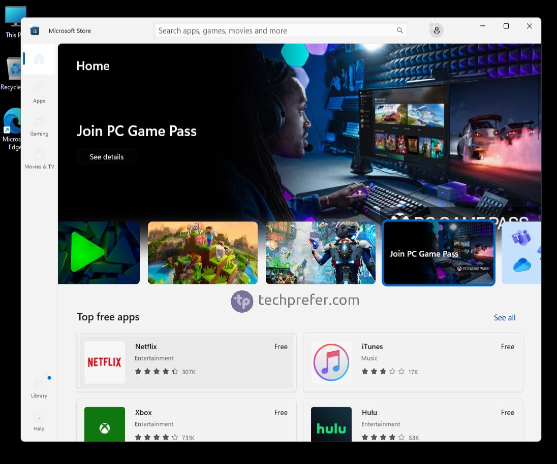The height and width of the screenshot is (464, 557).
Task: Open the iTunes app listing
Action: coord(412,362)
